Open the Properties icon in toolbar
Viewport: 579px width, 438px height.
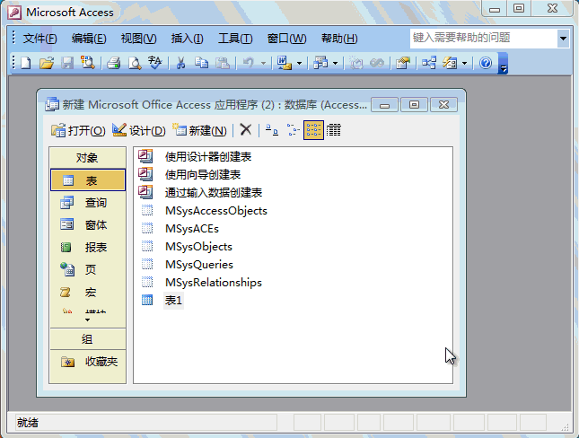coord(403,63)
